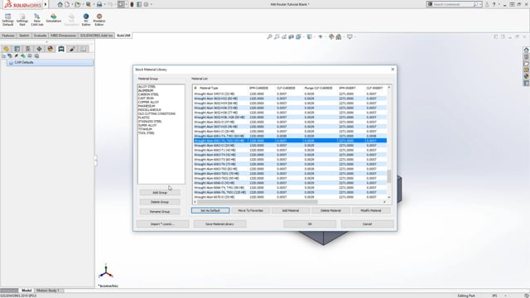Confirm the dialog with OK
Image resolution: width=530 pixels, height=298 pixels.
point(310,224)
